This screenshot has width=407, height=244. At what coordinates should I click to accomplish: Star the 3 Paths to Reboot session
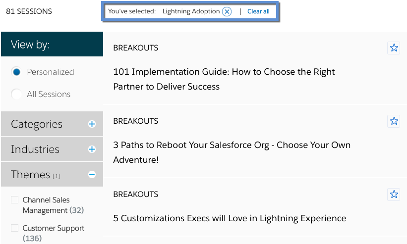click(394, 121)
